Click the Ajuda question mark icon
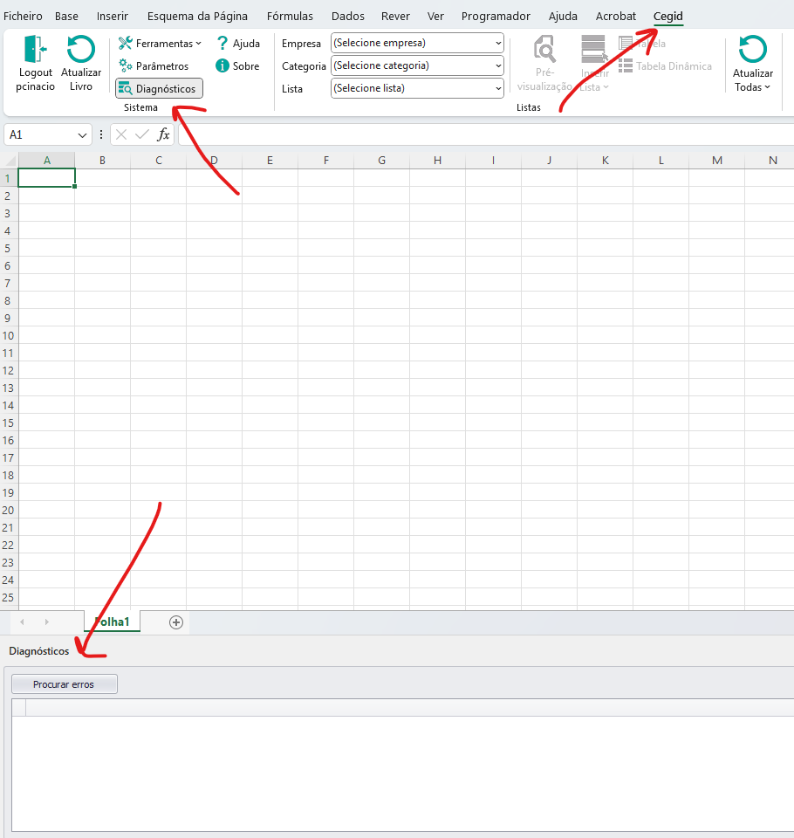This screenshot has width=794, height=838. 222,44
